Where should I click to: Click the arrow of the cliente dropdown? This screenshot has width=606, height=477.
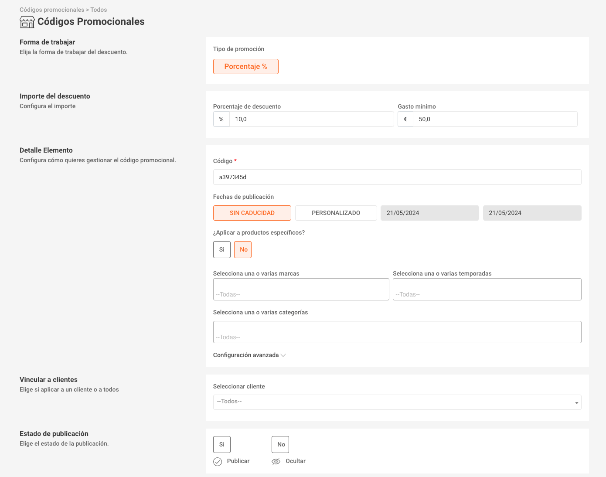point(576,403)
